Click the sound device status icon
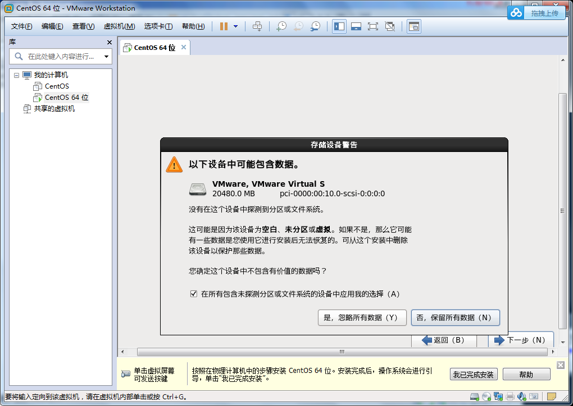Viewport: 573px width, 406px height. pos(521,396)
